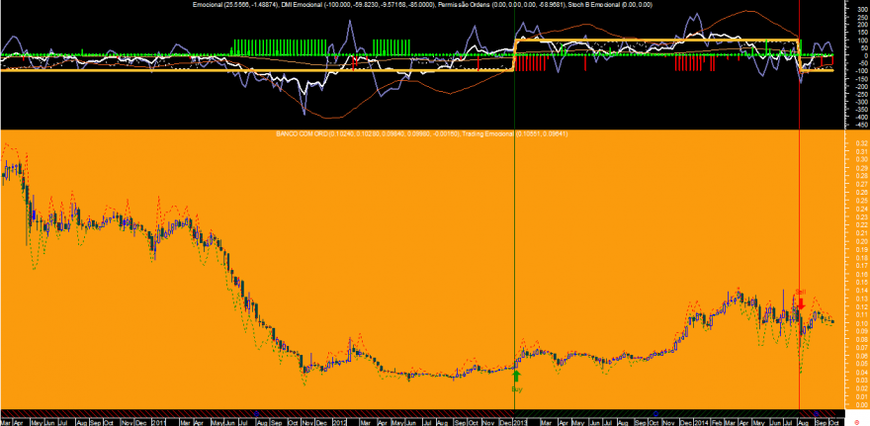Click the 'Feb' month label on date axis
Screen dimensions: 870x426
click(x=717, y=423)
